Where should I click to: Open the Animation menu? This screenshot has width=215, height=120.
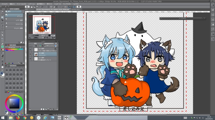pos(21,4)
